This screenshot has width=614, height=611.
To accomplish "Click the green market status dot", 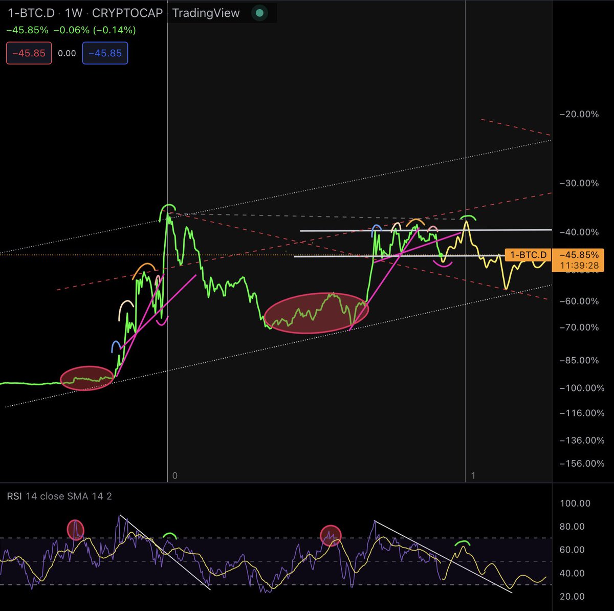I will pos(260,13).
